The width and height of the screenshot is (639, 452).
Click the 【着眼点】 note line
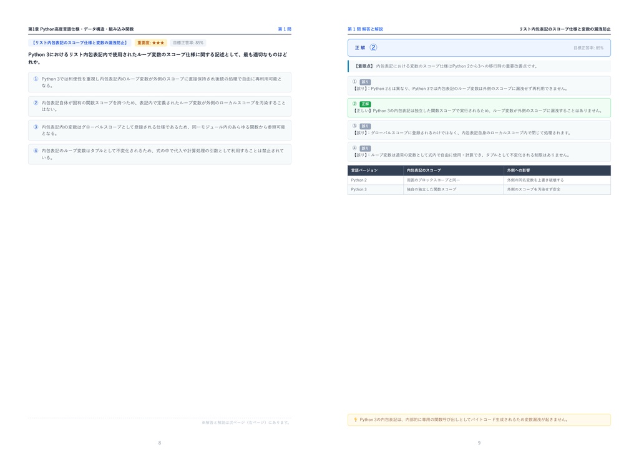click(479, 66)
